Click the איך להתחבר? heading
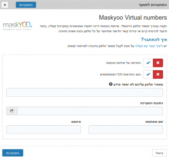Image resolution: width=169 pixels, height=159 pixels. click(x=154, y=39)
